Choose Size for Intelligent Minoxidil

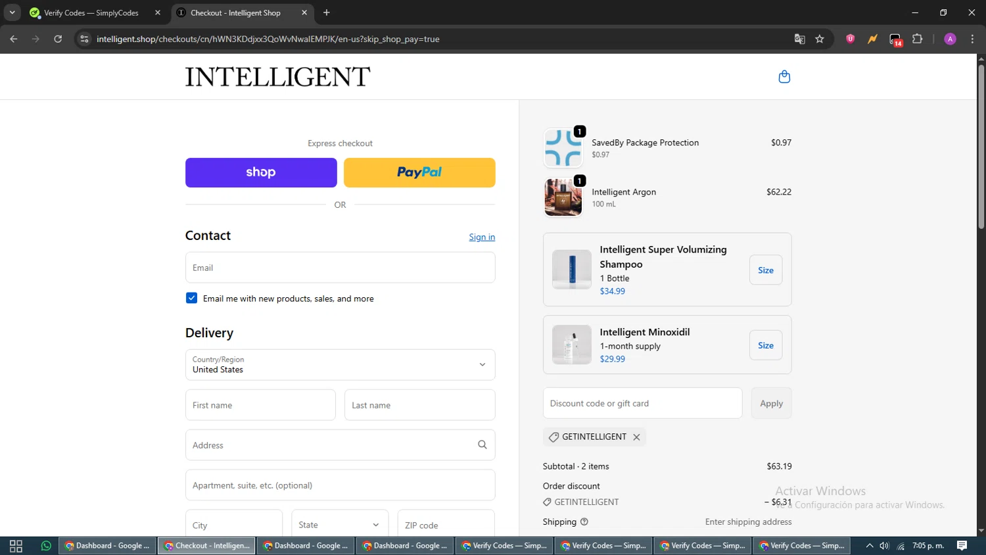click(x=766, y=345)
